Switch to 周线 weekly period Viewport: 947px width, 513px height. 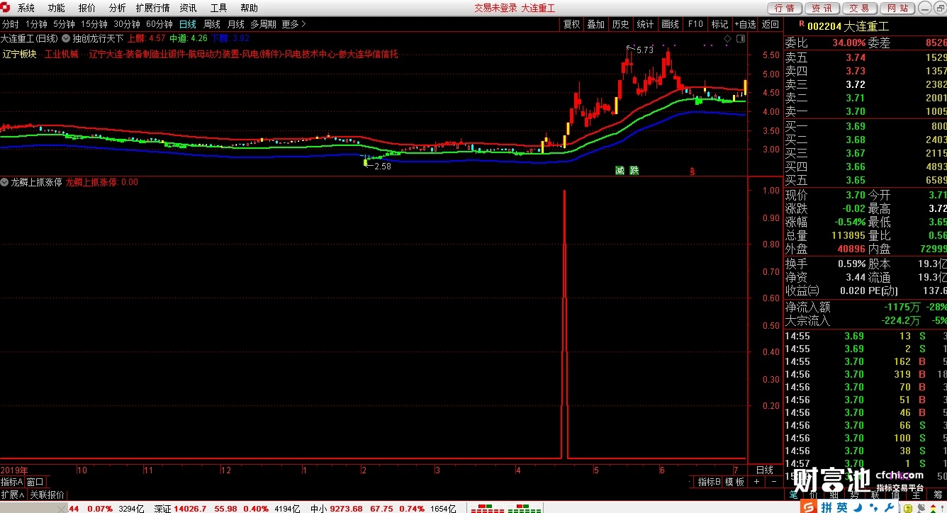[x=212, y=24]
